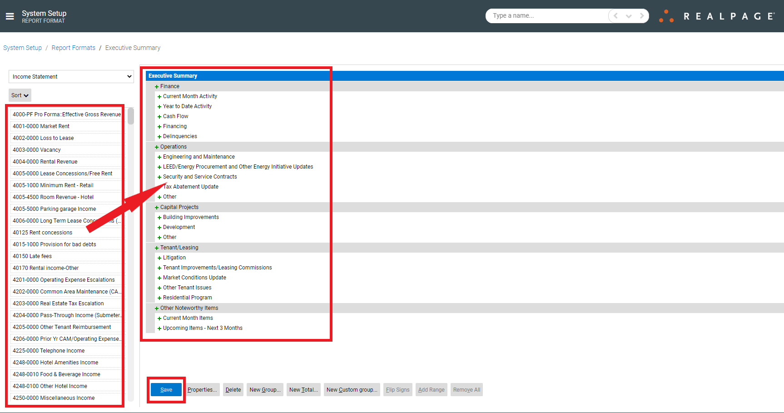Expand Development plus icon

tap(159, 228)
